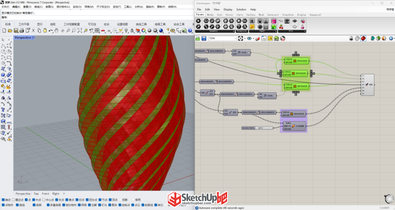Toggle the wireframe preview icon in Grasshopper

tap(357, 38)
